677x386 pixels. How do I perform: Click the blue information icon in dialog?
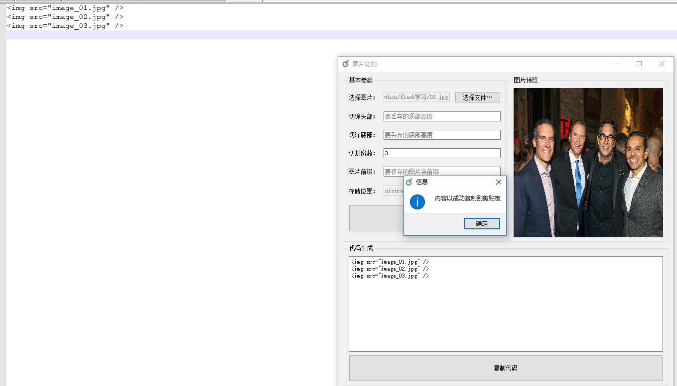[417, 201]
